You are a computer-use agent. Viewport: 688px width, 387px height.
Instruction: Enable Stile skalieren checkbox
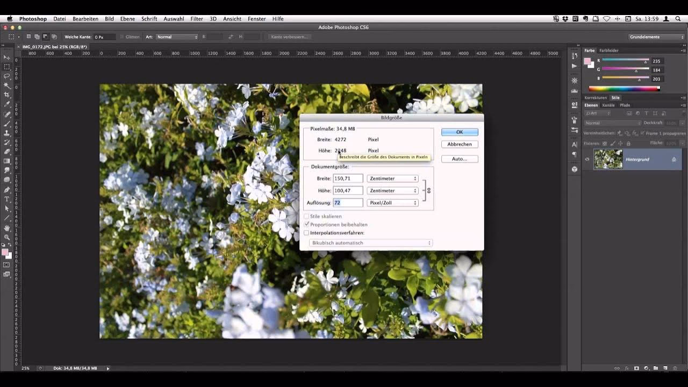[x=306, y=217]
